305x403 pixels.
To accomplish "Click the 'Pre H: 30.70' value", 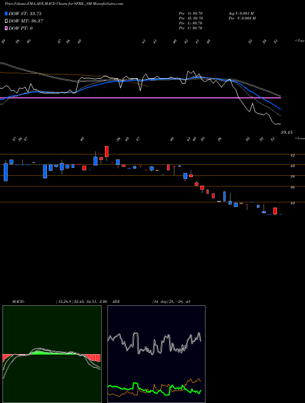I will click(x=191, y=18).
